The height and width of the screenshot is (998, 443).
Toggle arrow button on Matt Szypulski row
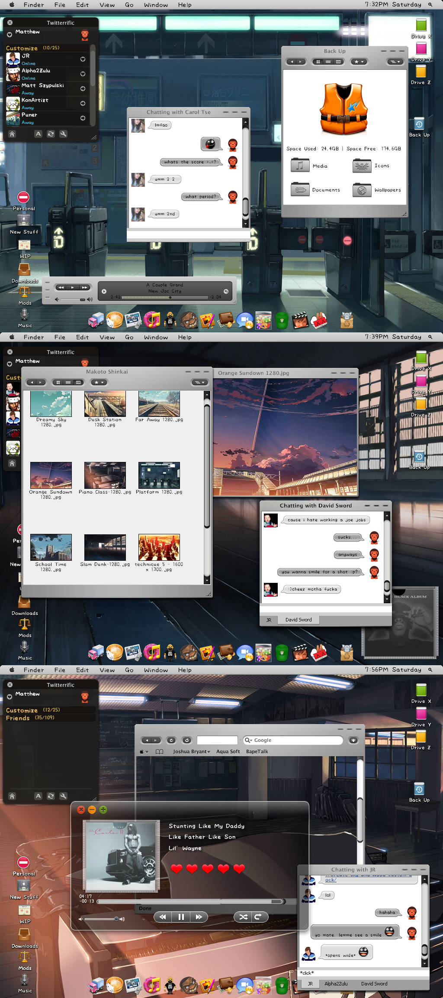tap(83, 88)
